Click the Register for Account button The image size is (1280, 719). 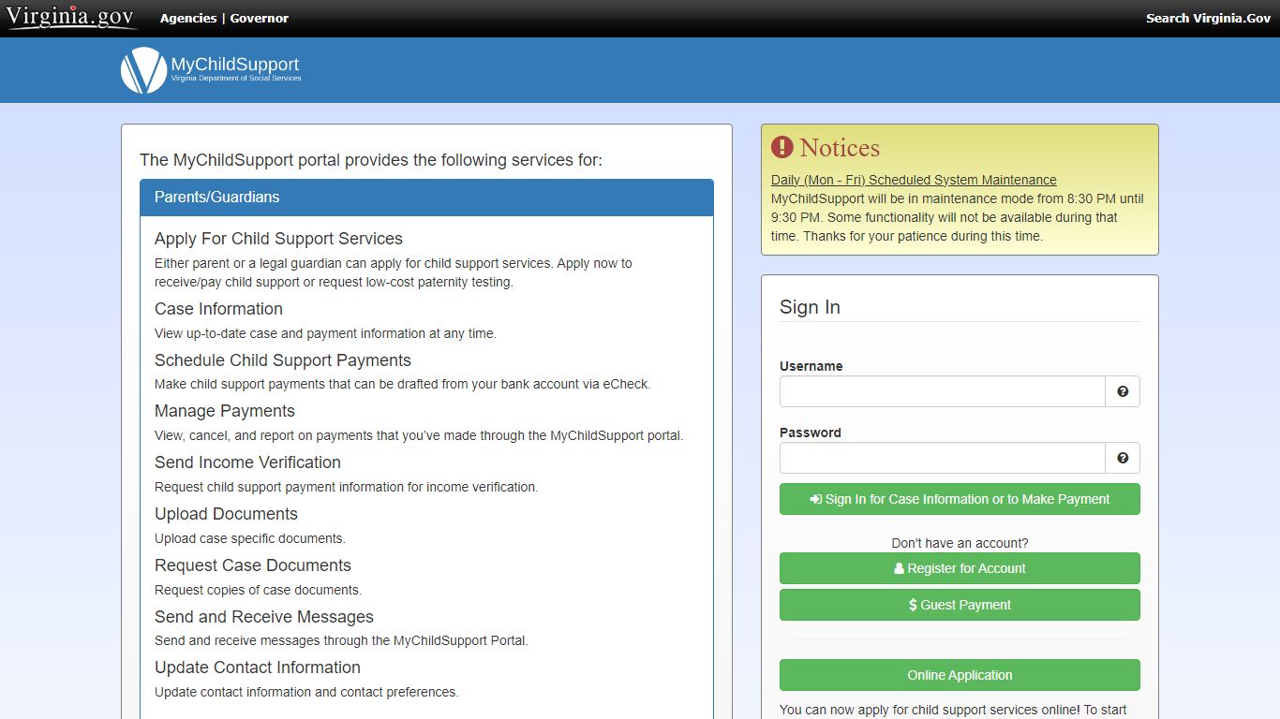tap(960, 568)
